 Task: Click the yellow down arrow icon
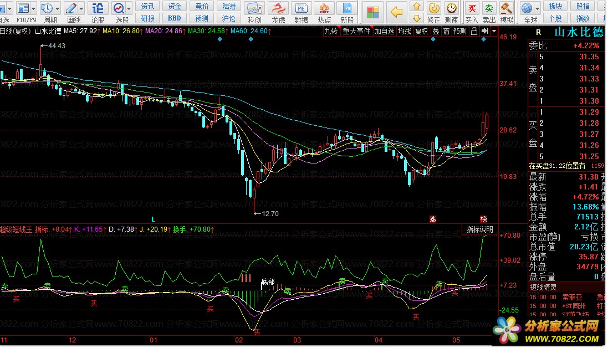click(416, 18)
